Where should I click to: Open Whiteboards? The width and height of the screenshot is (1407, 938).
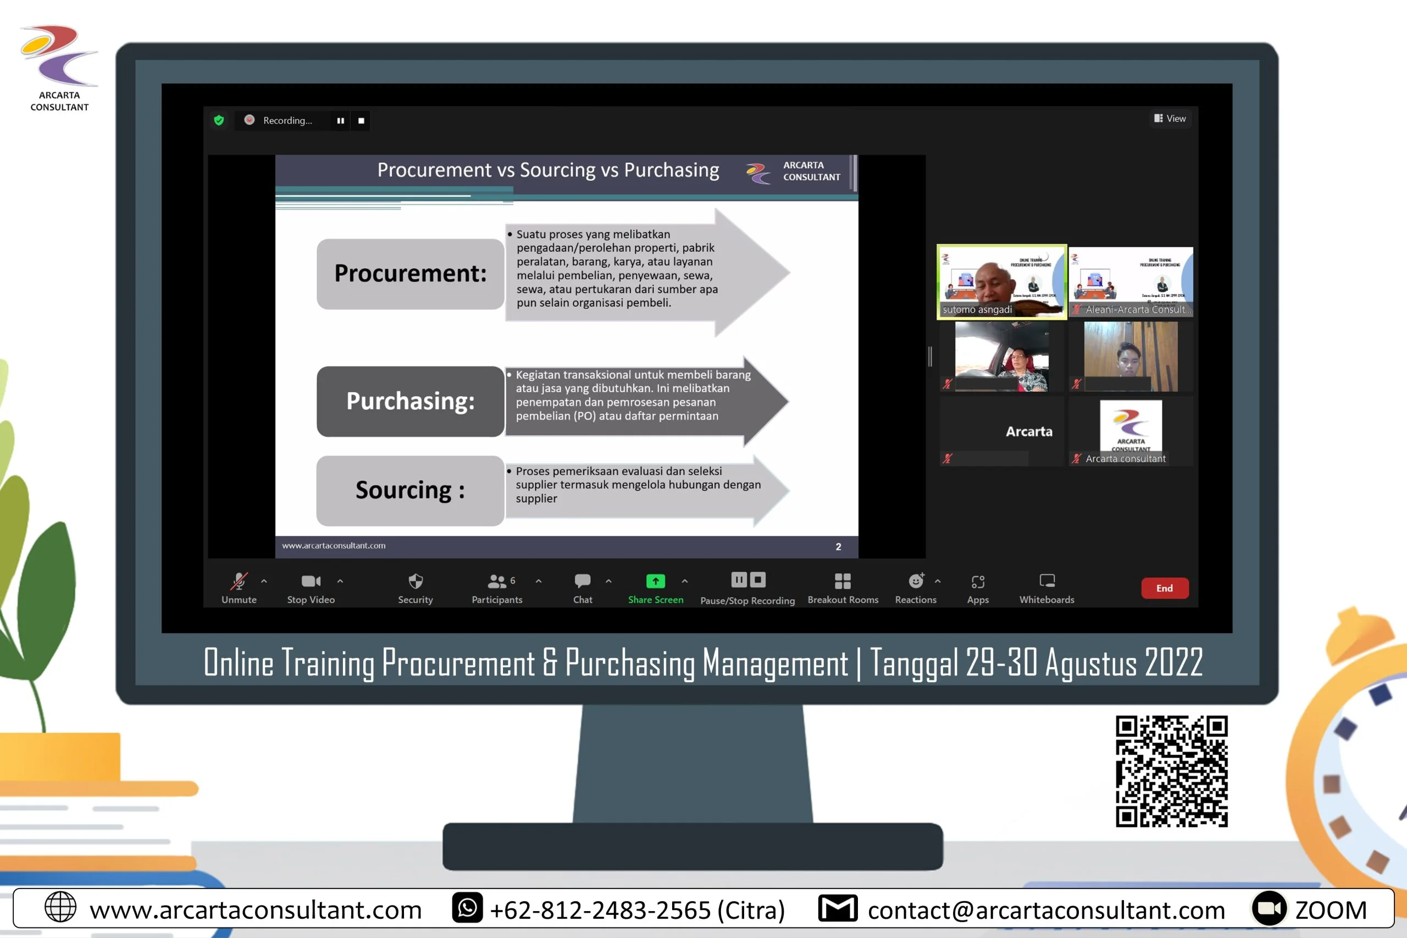(1046, 581)
